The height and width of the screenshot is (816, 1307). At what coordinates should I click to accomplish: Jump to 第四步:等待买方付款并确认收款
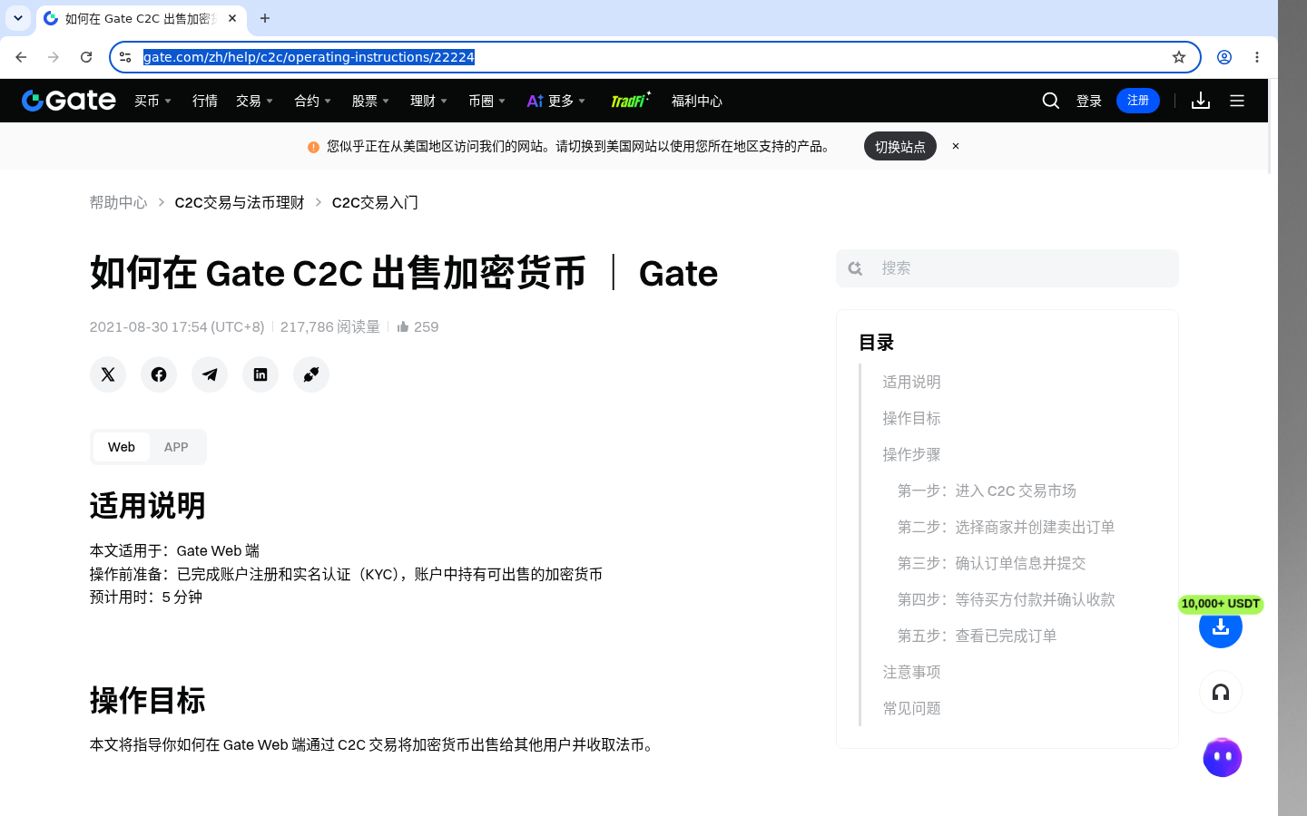(x=1006, y=599)
